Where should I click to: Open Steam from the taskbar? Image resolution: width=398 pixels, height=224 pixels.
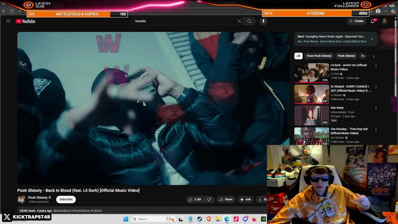tap(199, 219)
